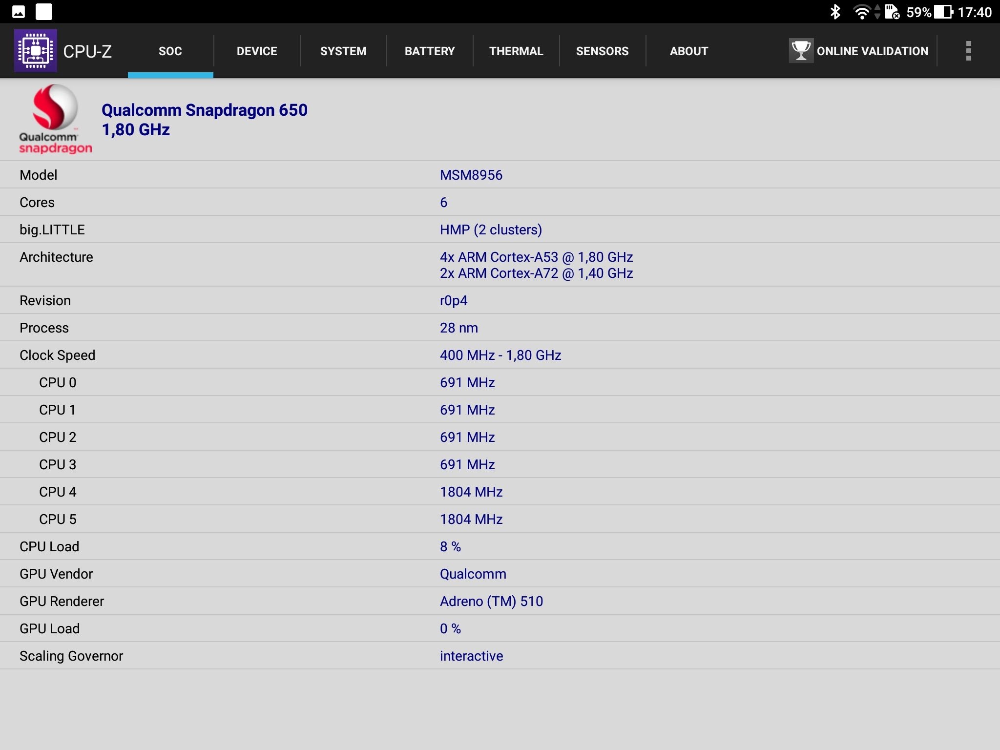Tap the battery status icon
Viewport: 1000px width, 750px height.
943,12
